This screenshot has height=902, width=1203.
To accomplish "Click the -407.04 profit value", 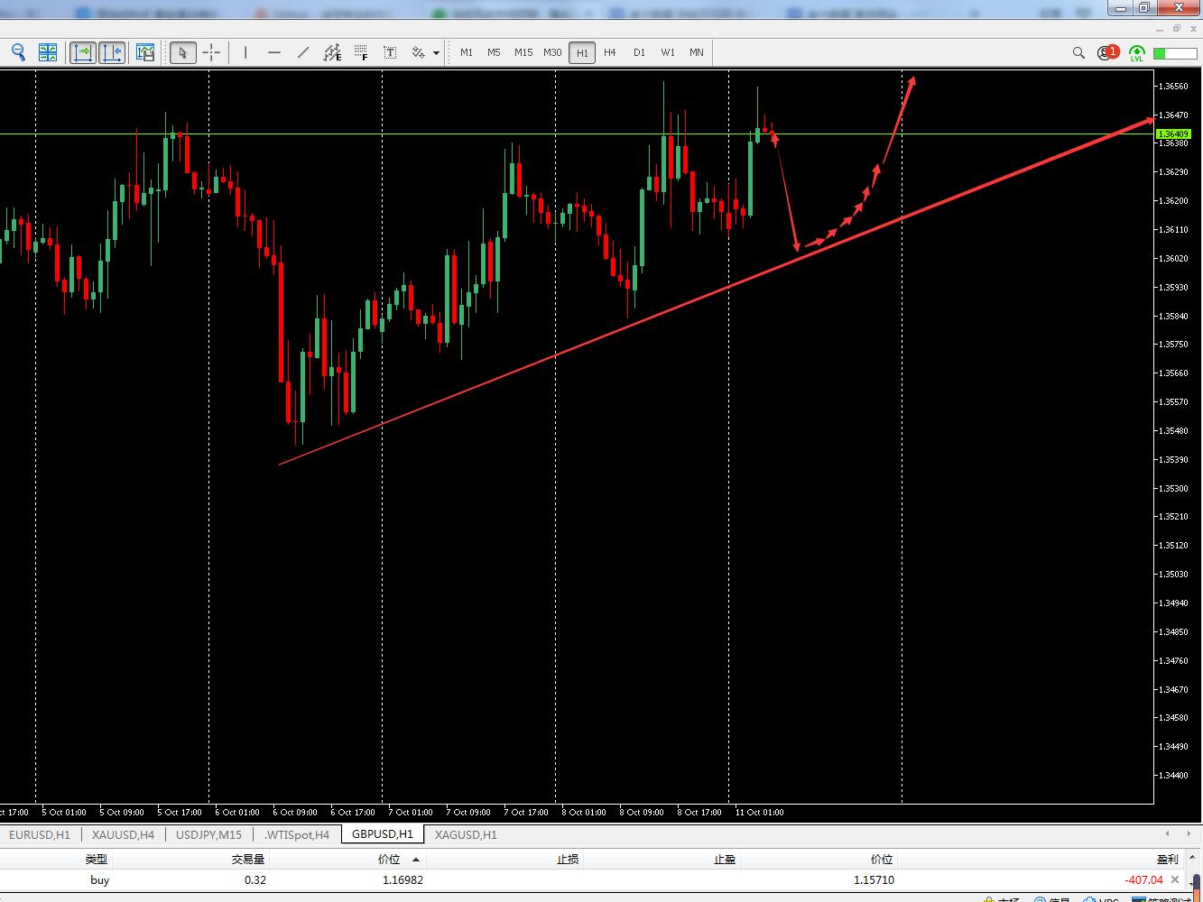I will point(1143,879).
